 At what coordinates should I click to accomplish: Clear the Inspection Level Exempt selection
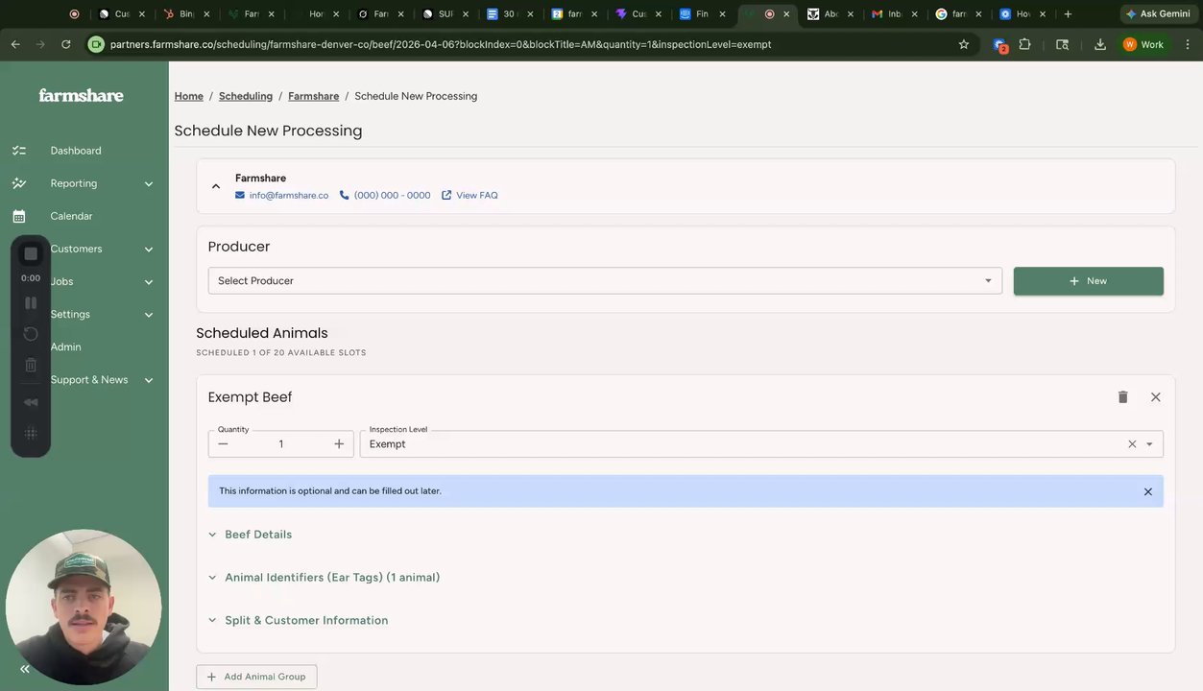[1132, 443]
